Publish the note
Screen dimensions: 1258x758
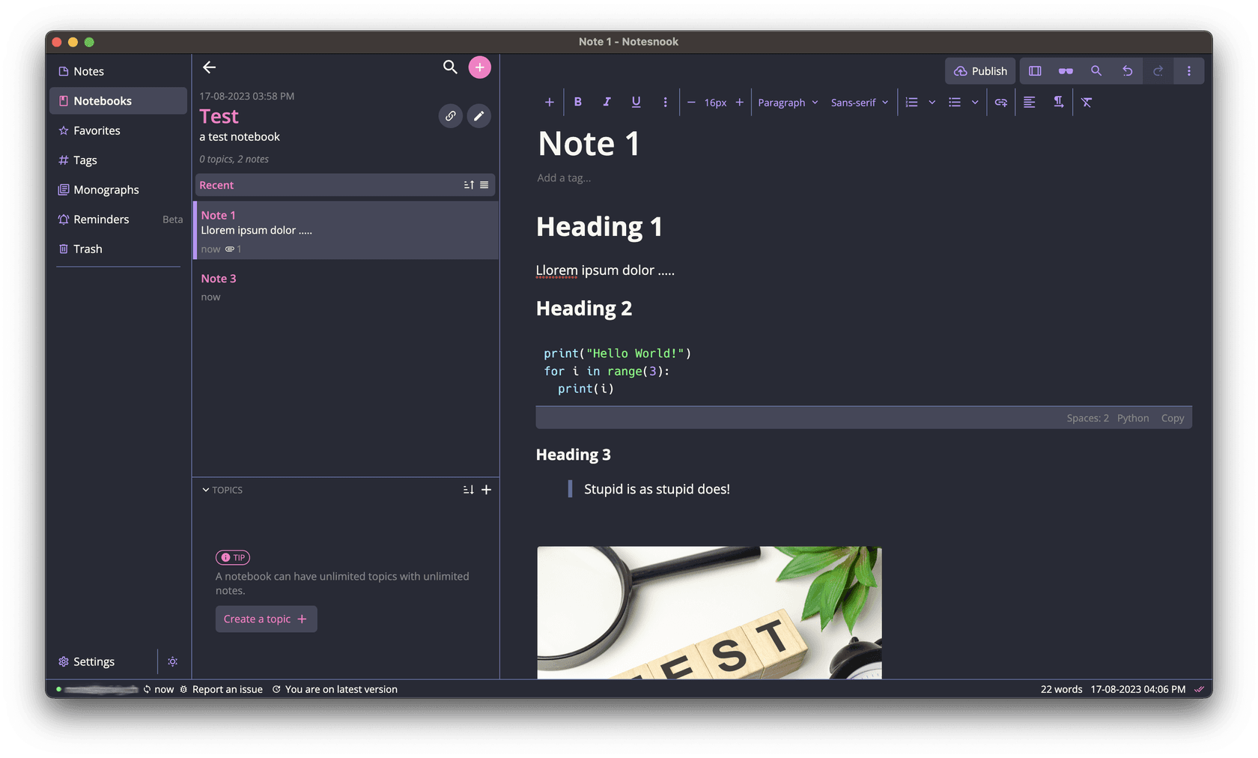pos(980,71)
